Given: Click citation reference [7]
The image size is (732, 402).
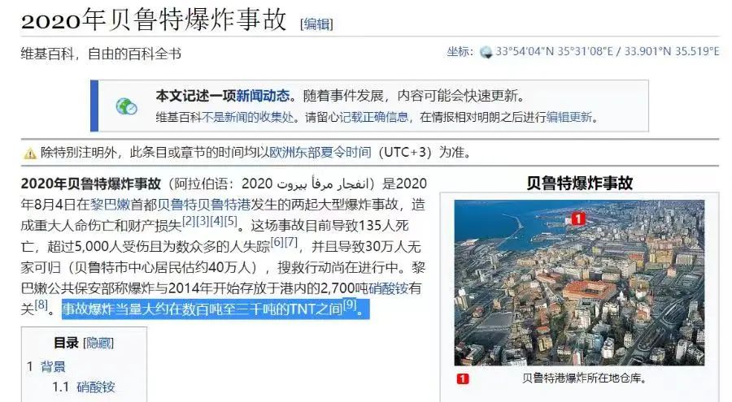Looking at the screenshot, I should pyautogui.click(x=291, y=241).
